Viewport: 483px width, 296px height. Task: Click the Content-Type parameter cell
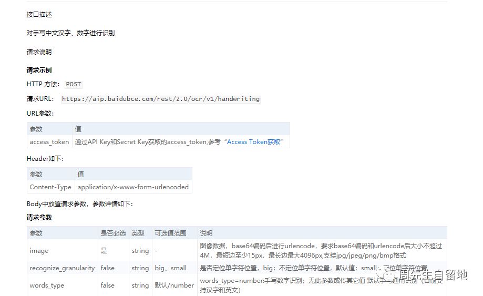click(x=50, y=187)
